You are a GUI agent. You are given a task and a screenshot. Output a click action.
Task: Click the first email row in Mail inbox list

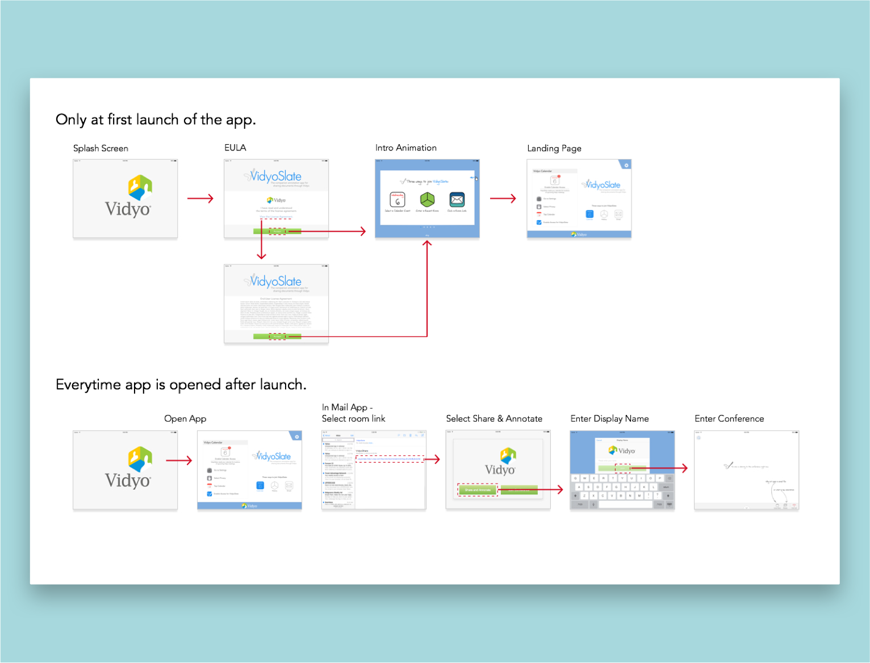(338, 447)
